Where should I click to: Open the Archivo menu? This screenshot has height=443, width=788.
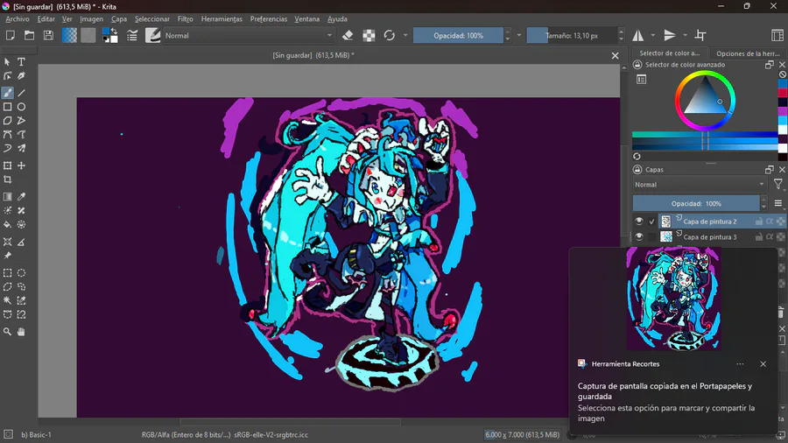[x=18, y=19]
